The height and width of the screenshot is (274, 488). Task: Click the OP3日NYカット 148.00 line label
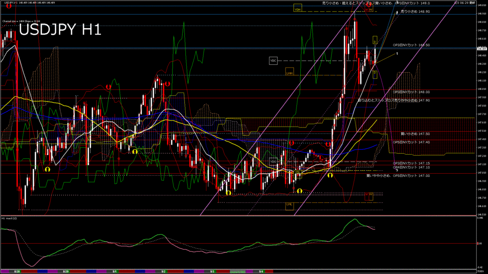(x=412, y=92)
